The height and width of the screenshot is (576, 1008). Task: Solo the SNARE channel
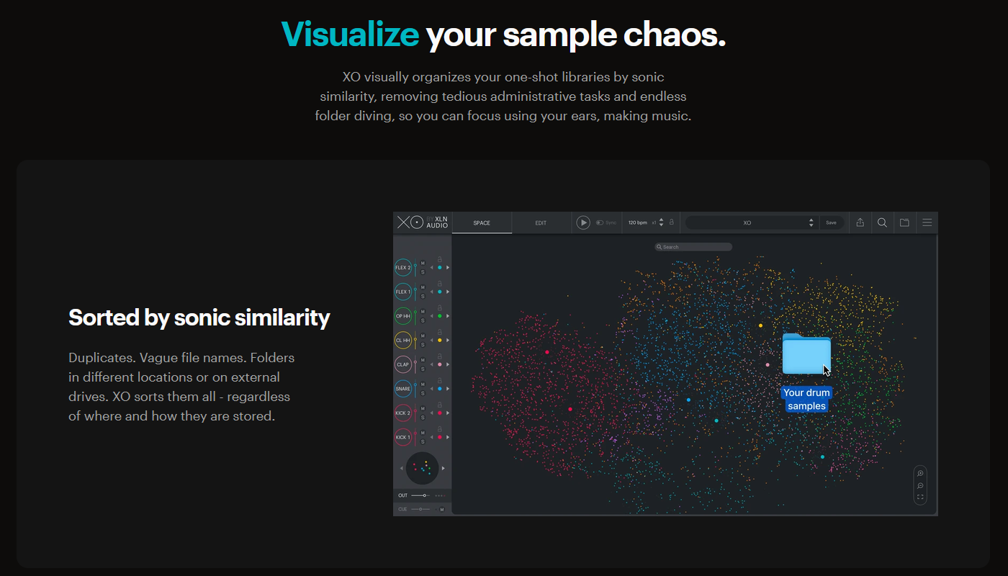(x=423, y=393)
